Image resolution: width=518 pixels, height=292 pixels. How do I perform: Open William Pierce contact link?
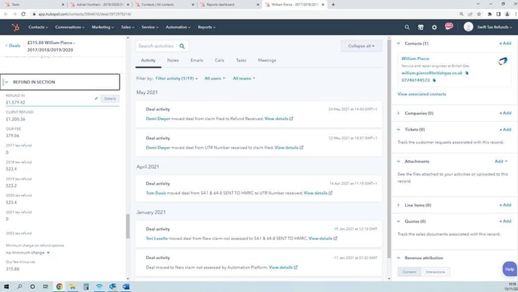tap(416, 59)
